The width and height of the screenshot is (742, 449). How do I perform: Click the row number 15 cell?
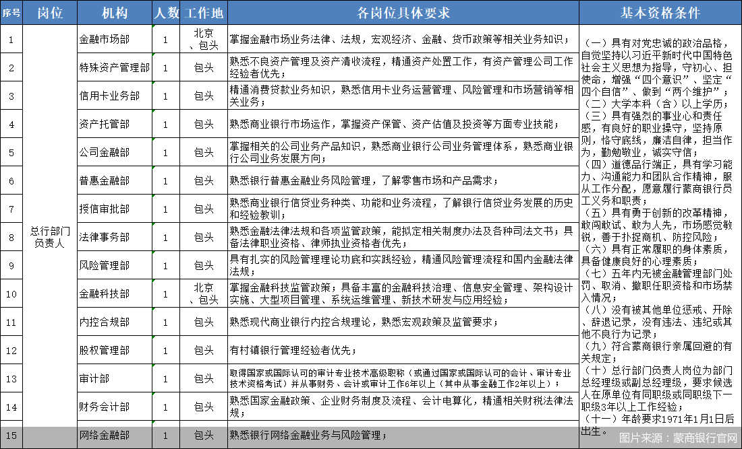[x=11, y=435]
